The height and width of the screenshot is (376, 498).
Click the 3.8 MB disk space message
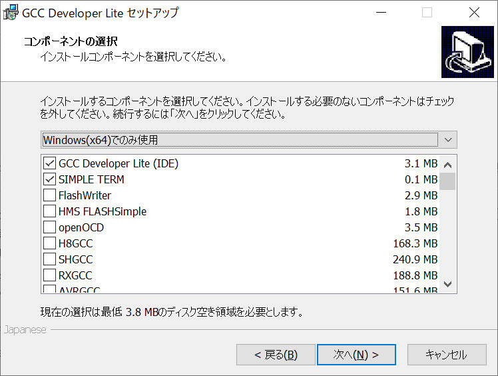pos(172,312)
